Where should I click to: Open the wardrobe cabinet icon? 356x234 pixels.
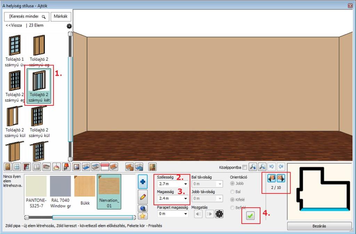(152, 167)
